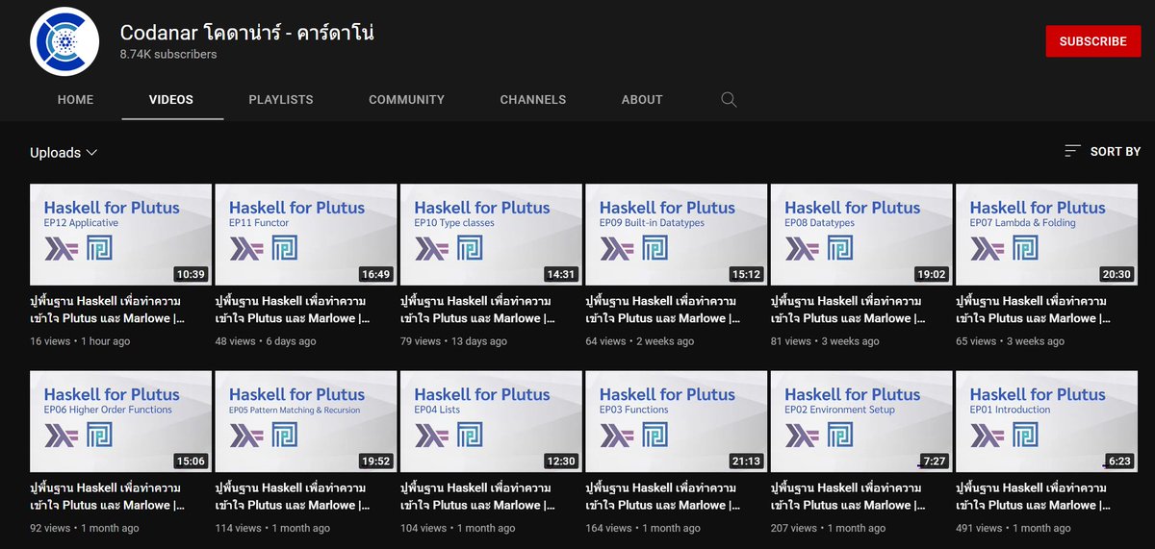This screenshot has height=549, width=1155.
Task: Play the EP08 Datatypes video thumbnail
Action: [x=861, y=235]
